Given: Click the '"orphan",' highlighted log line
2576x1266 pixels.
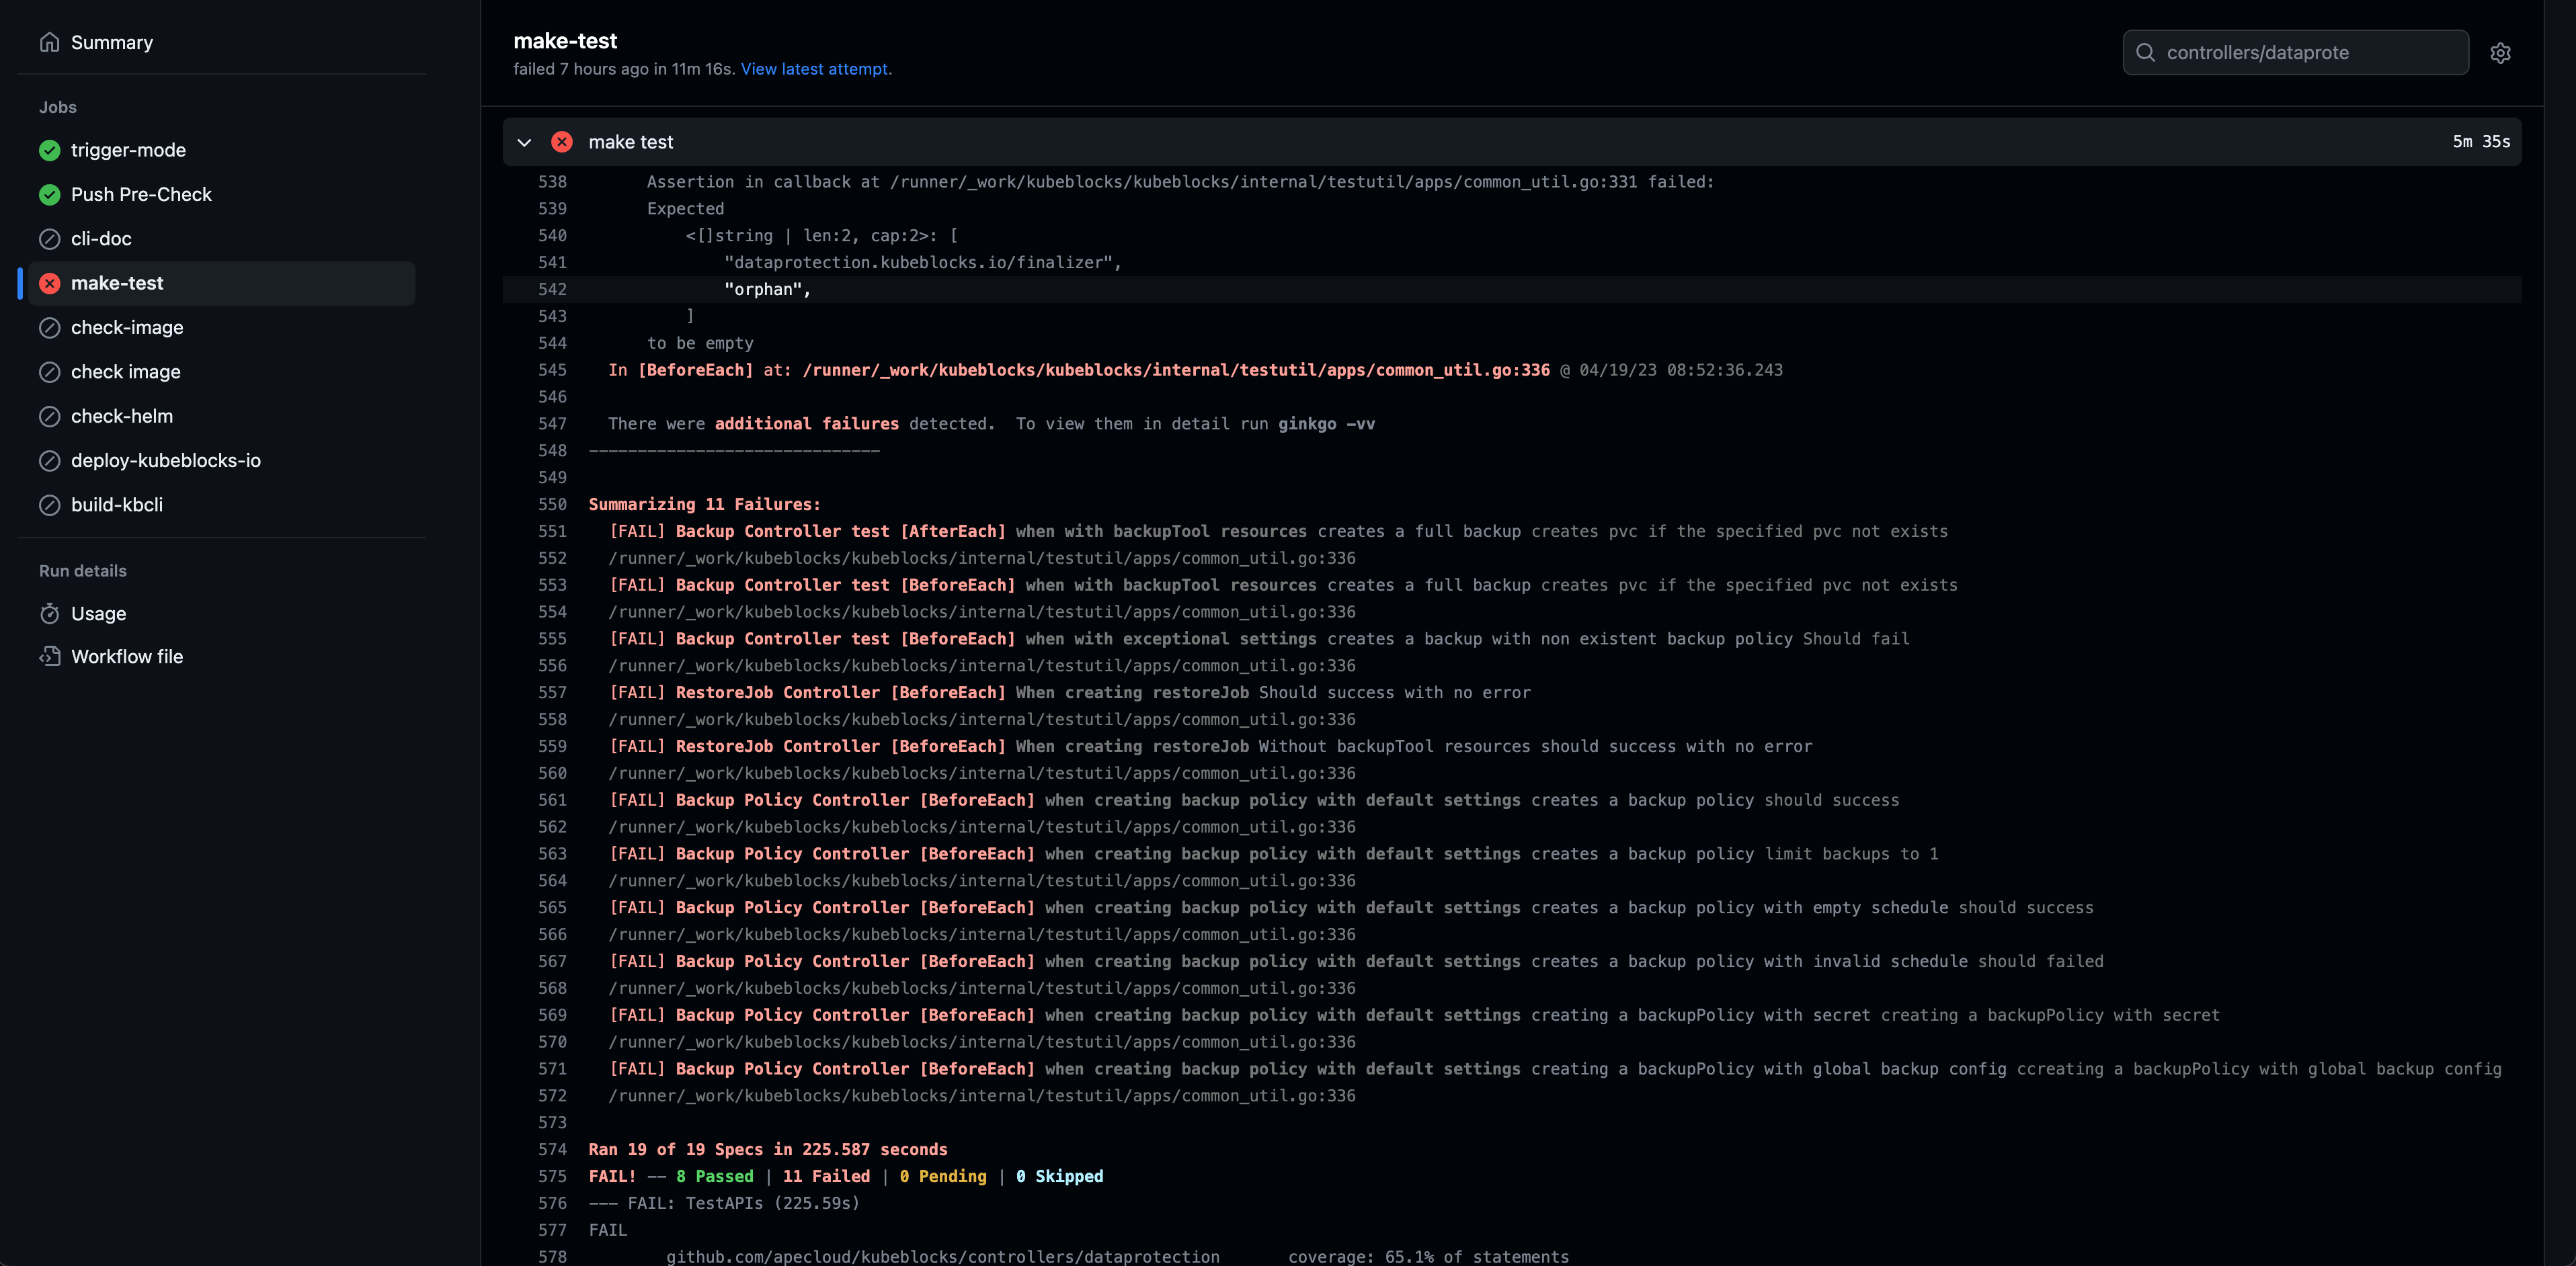Looking at the screenshot, I should tap(767, 289).
